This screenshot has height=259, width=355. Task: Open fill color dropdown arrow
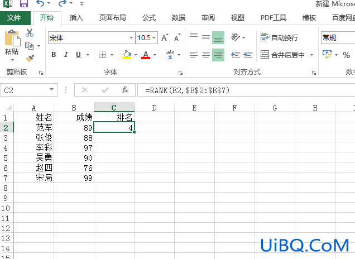click(x=136, y=55)
